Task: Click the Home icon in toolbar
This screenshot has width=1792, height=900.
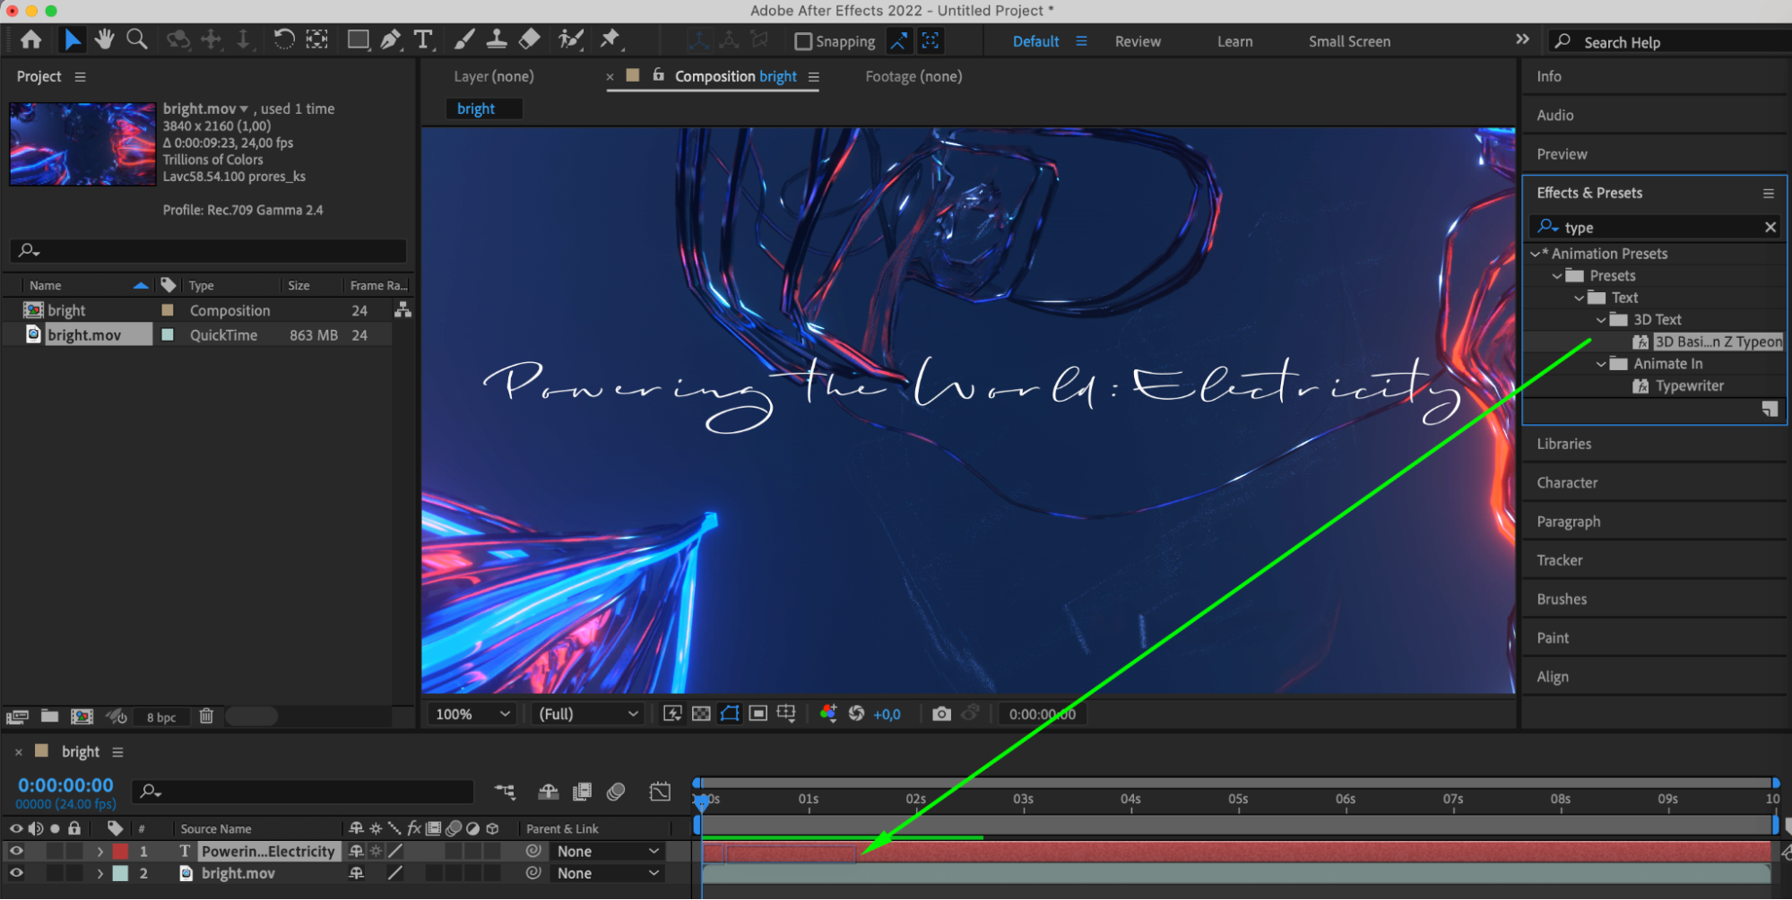Action: (x=31, y=39)
